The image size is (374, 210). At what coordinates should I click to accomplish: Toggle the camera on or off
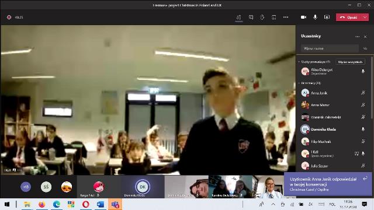coord(303,17)
